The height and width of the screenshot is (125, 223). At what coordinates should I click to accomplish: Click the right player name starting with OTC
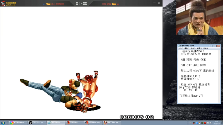click(106, 4)
